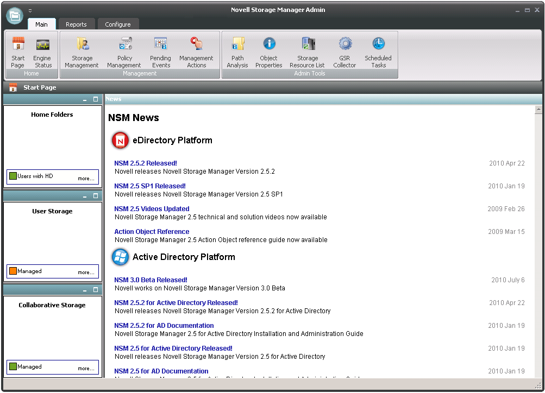
Task: Click the round application menu button
Action: 15,16
